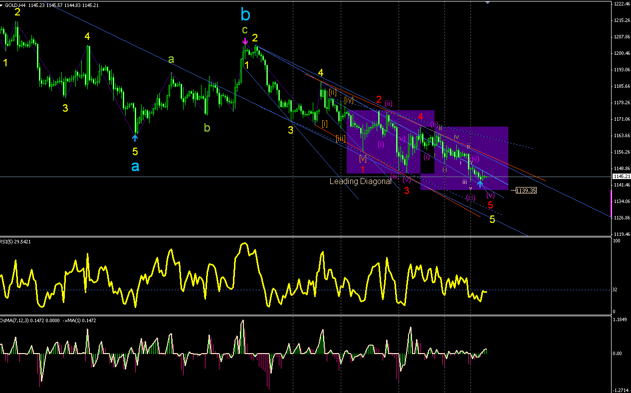
Task: Click the RSI(5) indicator label
Action: coord(16,241)
